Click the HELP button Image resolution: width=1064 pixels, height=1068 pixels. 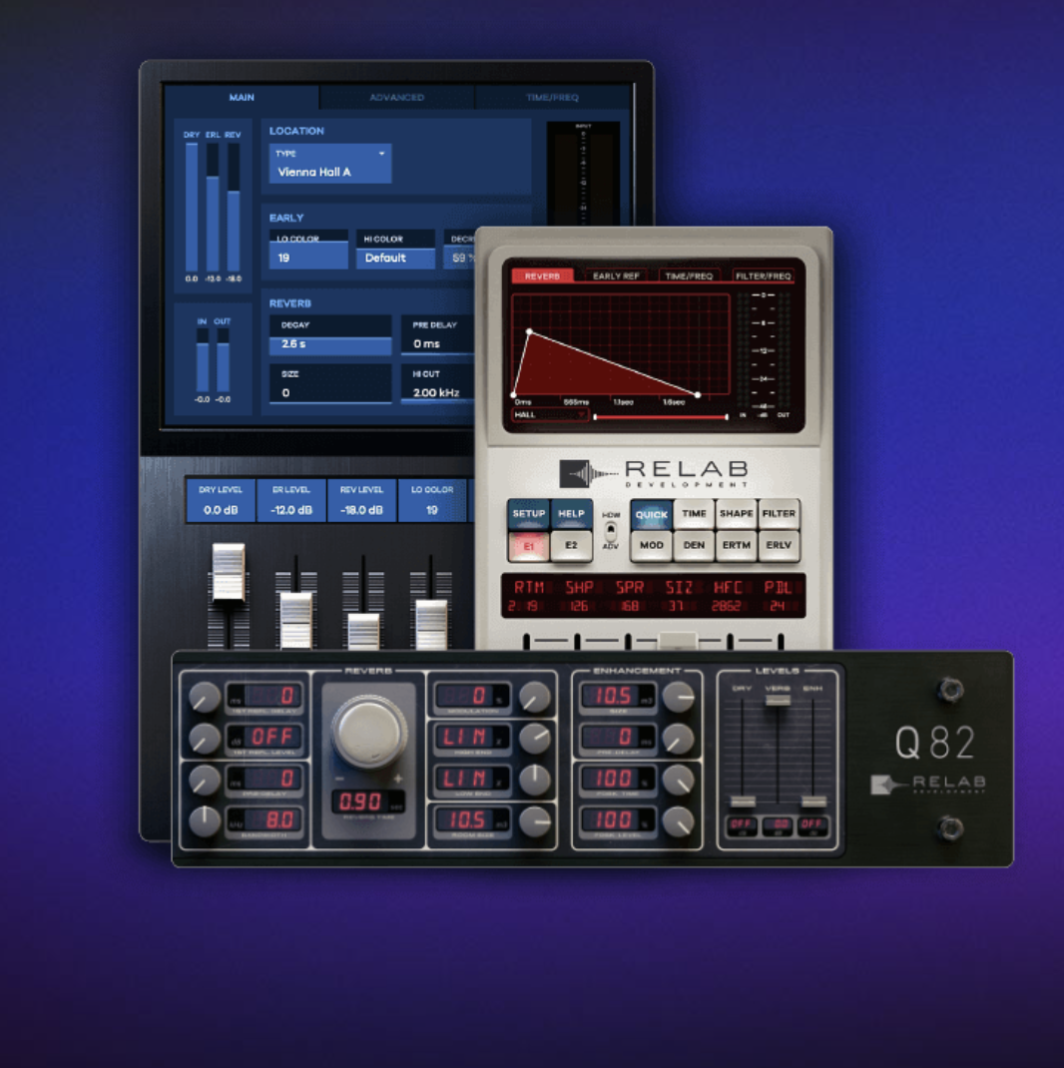[571, 514]
